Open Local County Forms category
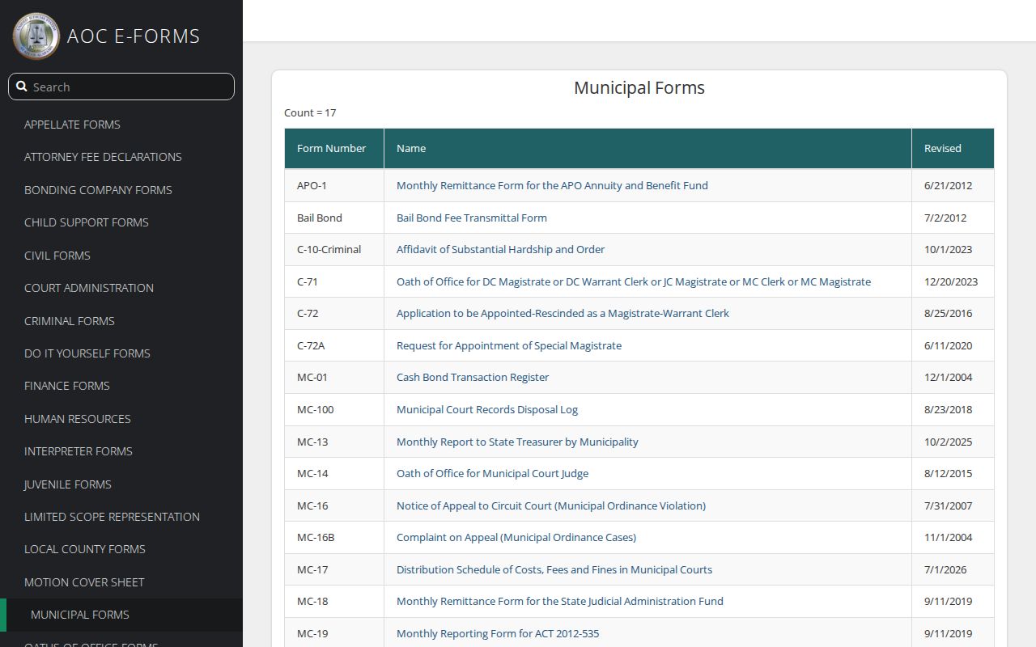Image resolution: width=1036 pixels, height=647 pixels. (x=85, y=549)
